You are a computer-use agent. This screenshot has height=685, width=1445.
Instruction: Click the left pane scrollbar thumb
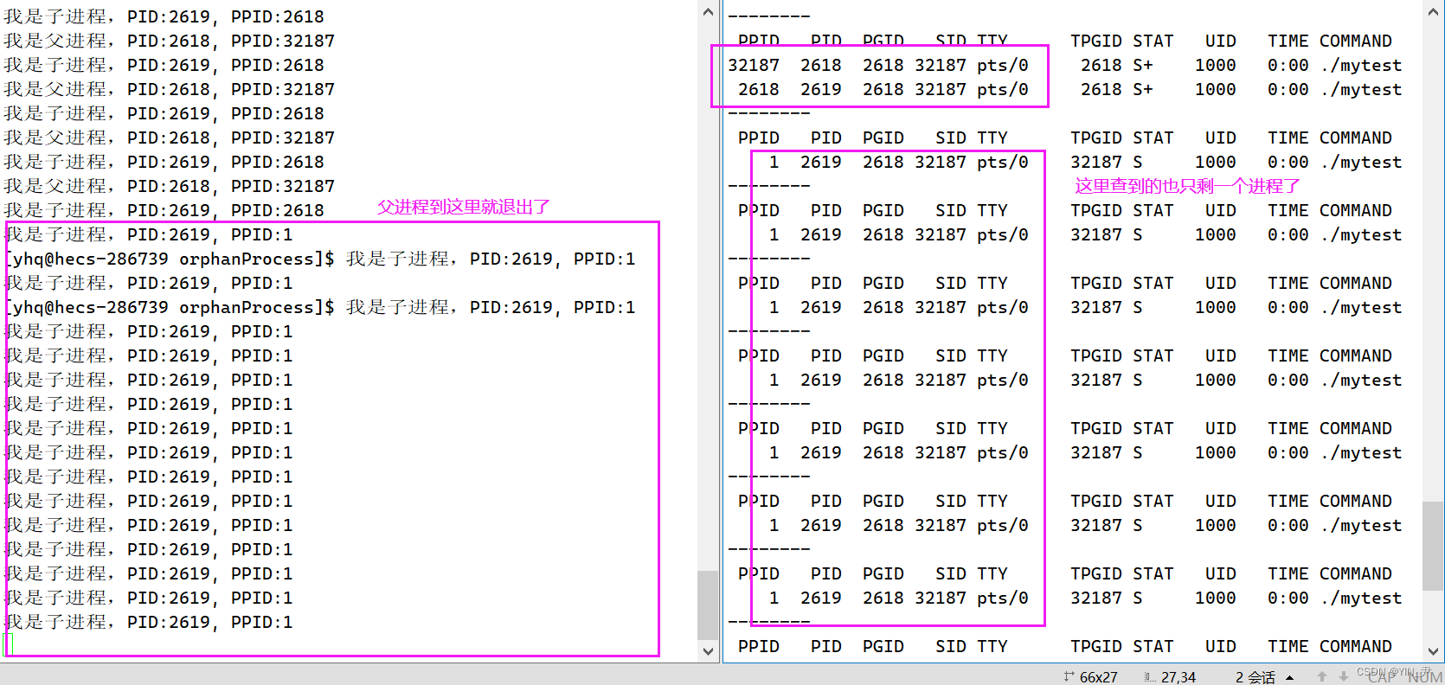coord(708,605)
